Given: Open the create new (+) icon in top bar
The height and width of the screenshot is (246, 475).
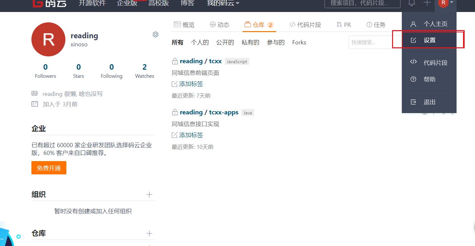Looking at the screenshot, I should click(x=426, y=3).
